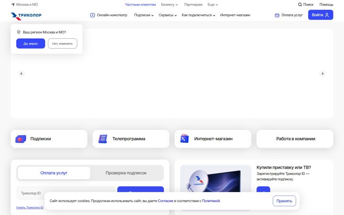Go to previous banner slide

(21, 74)
